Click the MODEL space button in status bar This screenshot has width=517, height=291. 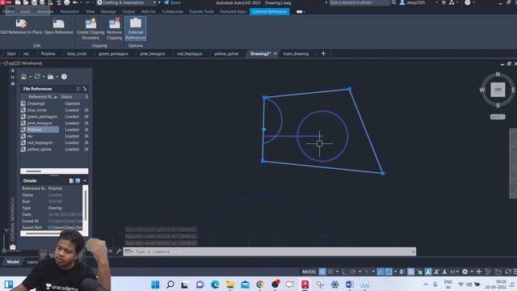click(x=309, y=272)
